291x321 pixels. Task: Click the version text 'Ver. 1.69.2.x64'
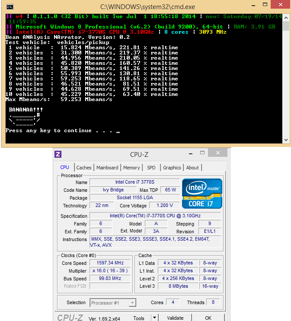click(x=104, y=319)
